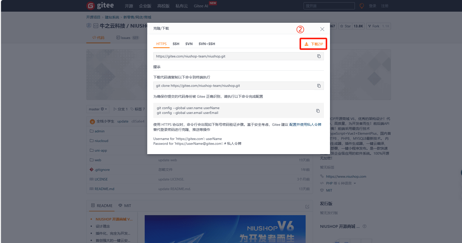This screenshot has width=462, height=243.
Task: Open the README.md file
Action: 104,189
